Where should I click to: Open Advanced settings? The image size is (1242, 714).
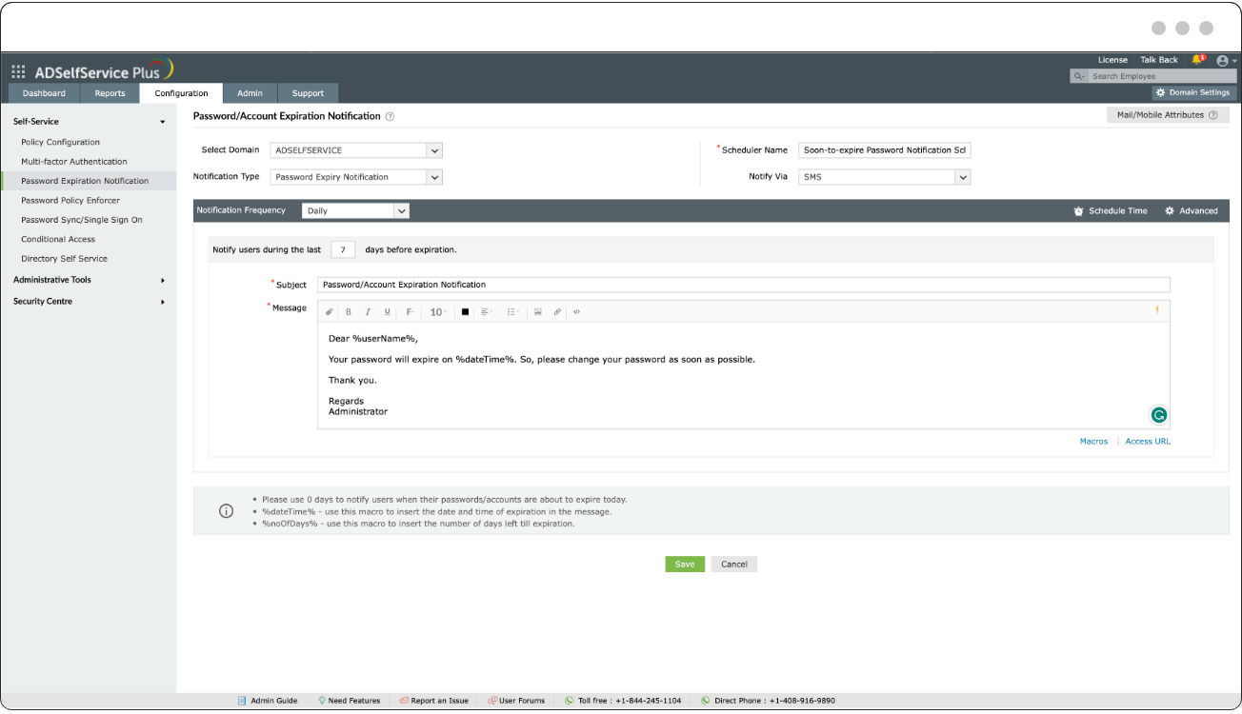pos(1191,211)
